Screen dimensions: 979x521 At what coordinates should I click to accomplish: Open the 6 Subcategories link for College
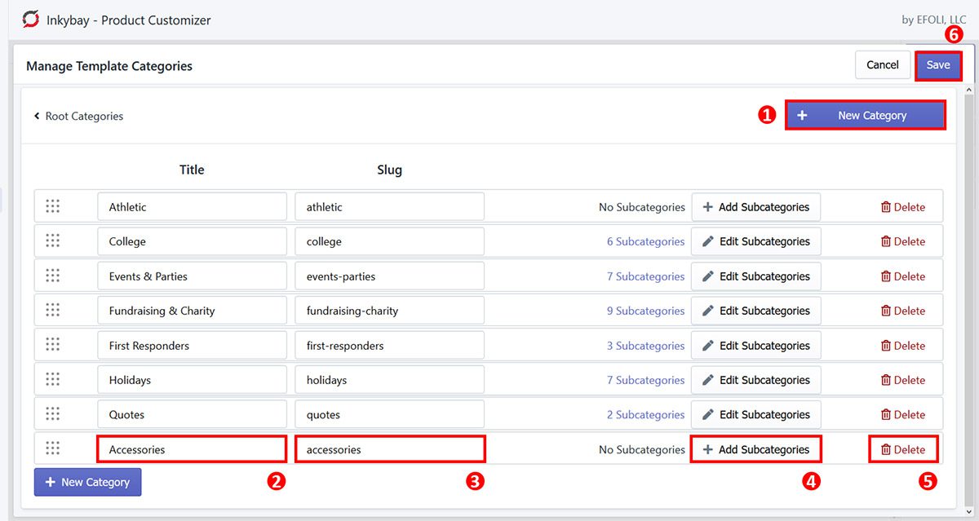[645, 241]
